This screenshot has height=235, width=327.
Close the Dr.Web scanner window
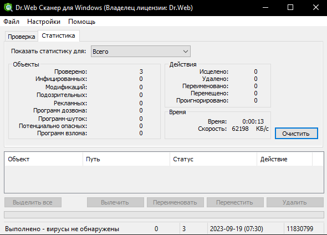316,8
